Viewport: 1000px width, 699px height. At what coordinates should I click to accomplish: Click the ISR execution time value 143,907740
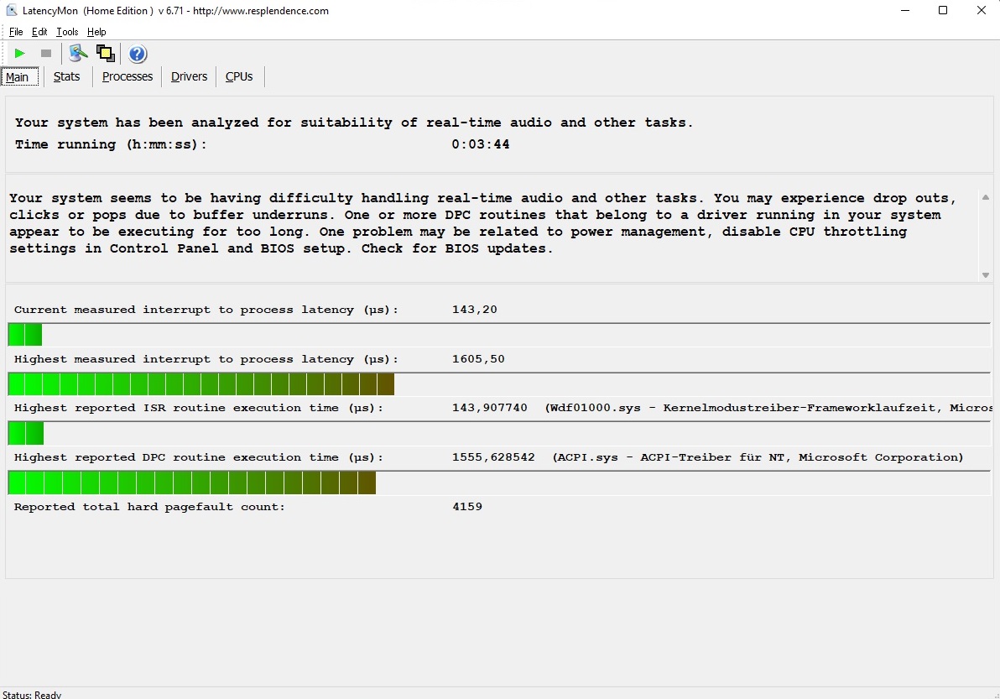coord(490,408)
